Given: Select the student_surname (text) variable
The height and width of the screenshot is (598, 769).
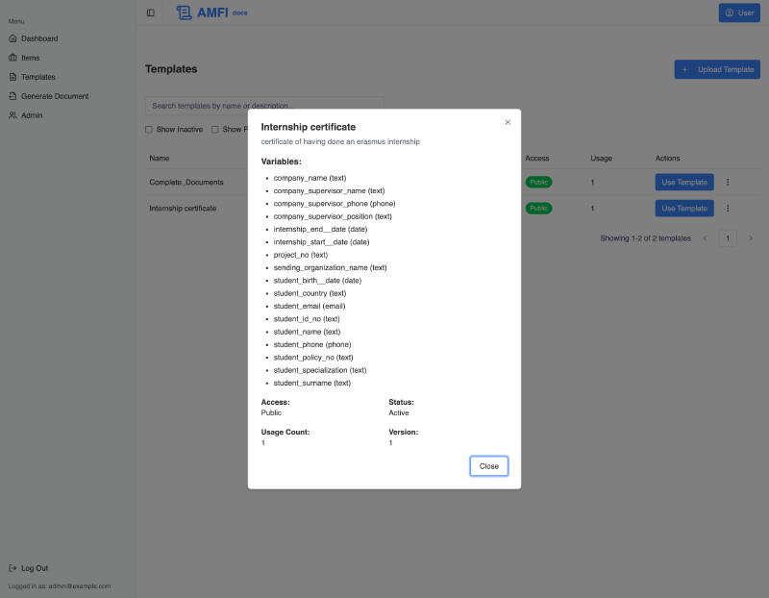Looking at the screenshot, I should tap(311, 383).
